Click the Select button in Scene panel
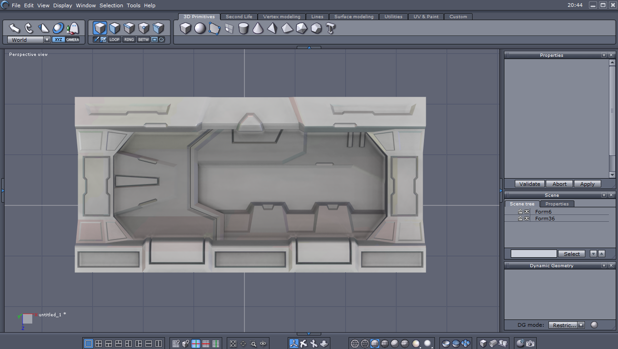 572,254
